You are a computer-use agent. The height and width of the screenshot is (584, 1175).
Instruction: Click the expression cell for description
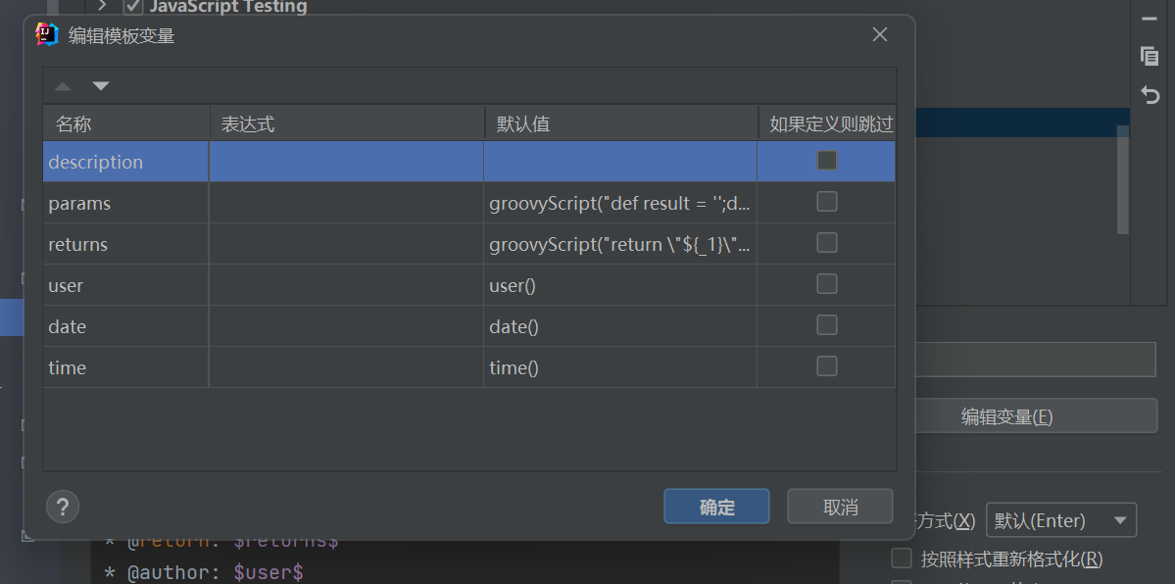coord(346,162)
